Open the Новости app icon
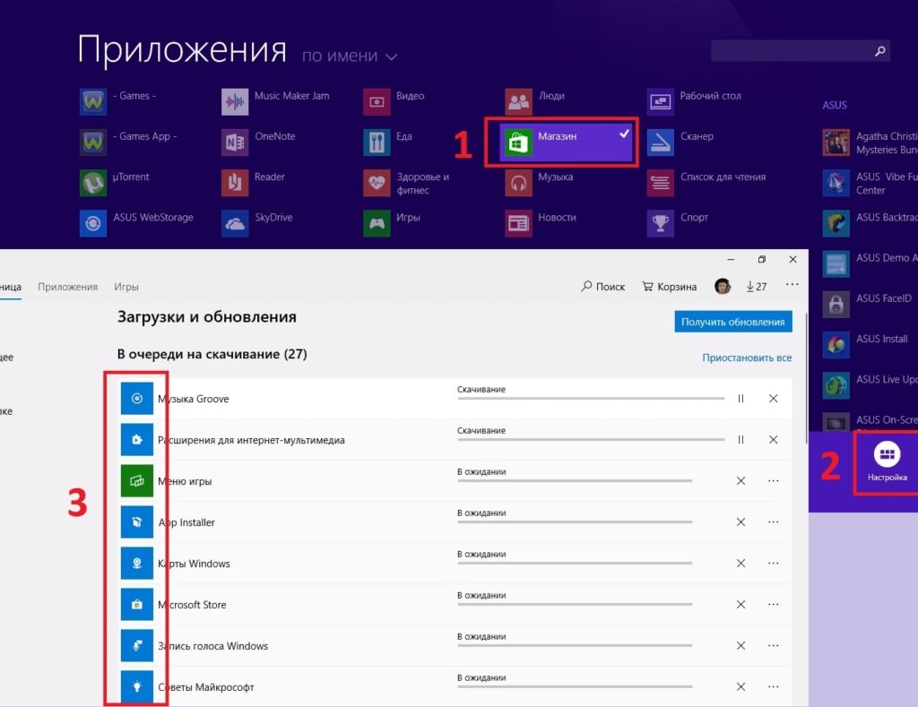Viewport: 918px width, 707px height. [x=519, y=223]
